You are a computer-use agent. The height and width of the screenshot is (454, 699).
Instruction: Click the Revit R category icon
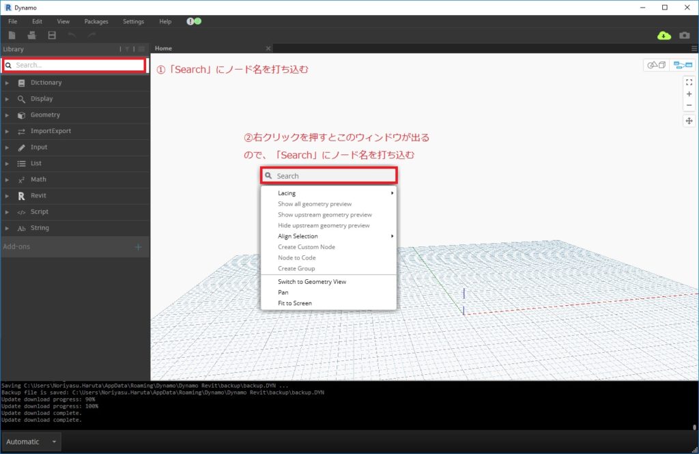21,196
